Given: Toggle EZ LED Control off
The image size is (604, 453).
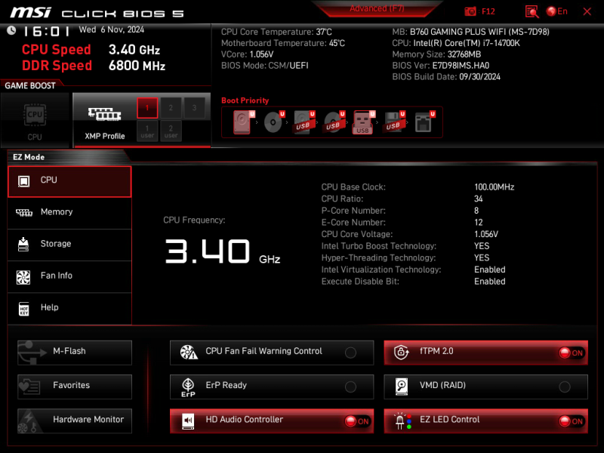Looking at the screenshot, I should pos(570,421).
